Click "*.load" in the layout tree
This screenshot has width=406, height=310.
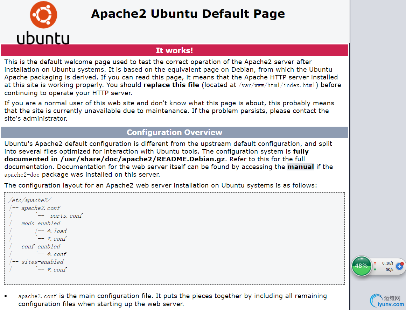click(x=57, y=231)
